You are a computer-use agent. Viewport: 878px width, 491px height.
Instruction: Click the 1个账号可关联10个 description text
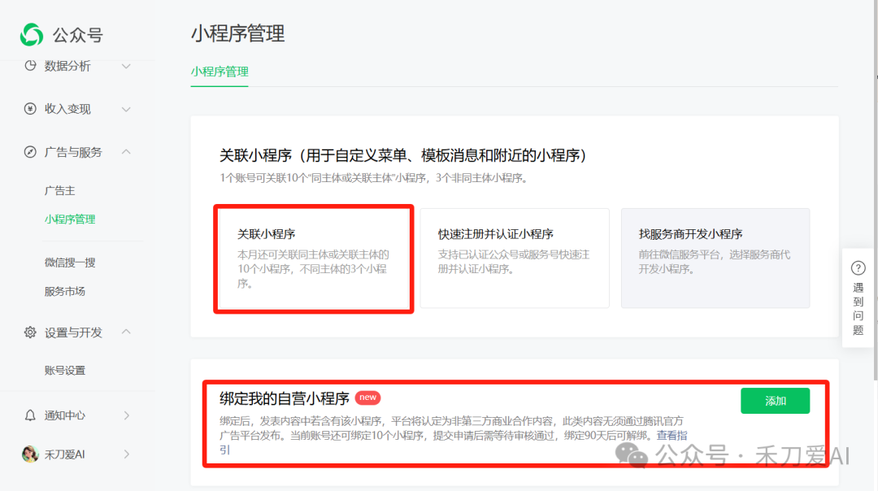[373, 178]
